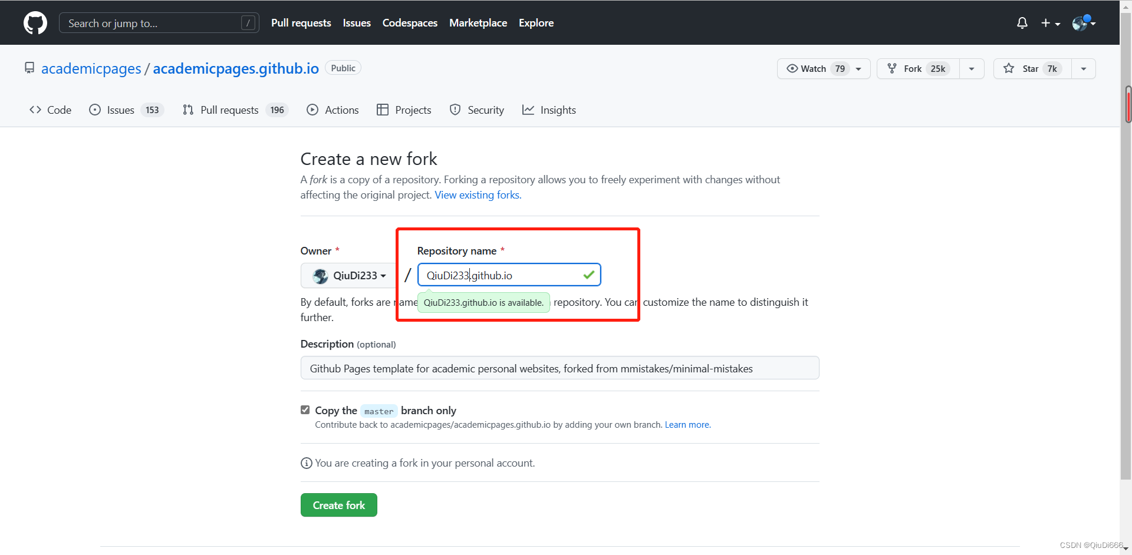Open the Code tab
Screen dimensions: 1132x555
pyautogui.click(x=50, y=110)
